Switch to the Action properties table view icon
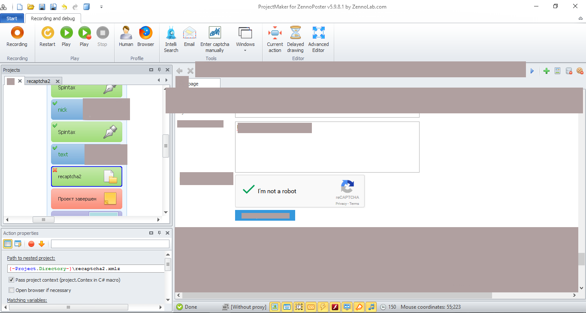 coord(8,244)
